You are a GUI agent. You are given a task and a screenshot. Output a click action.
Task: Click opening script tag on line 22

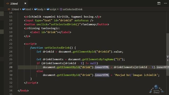pyautogui.click(x=30, y=44)
